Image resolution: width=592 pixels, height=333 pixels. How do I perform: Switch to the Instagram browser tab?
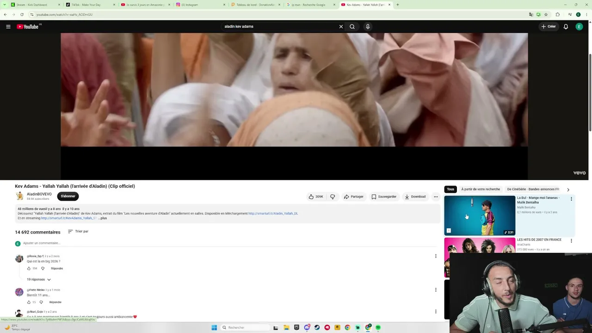coord(200,5)
